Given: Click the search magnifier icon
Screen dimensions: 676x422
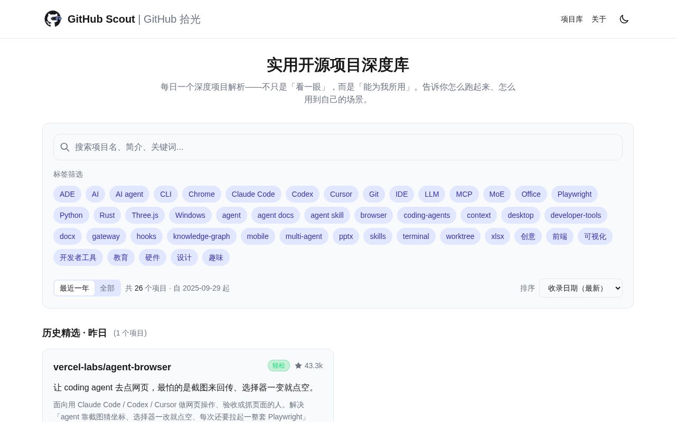Looking at the screenshot, I should click(x=65, y=147).
